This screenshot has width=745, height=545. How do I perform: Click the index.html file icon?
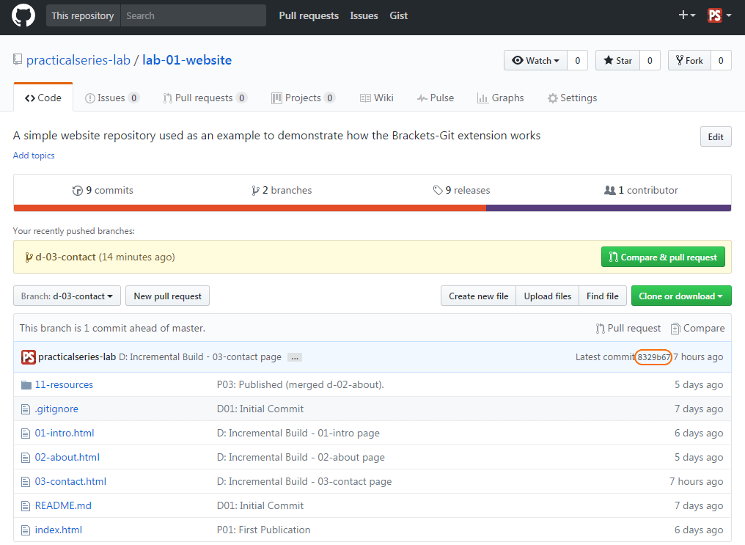pos(26,530)
